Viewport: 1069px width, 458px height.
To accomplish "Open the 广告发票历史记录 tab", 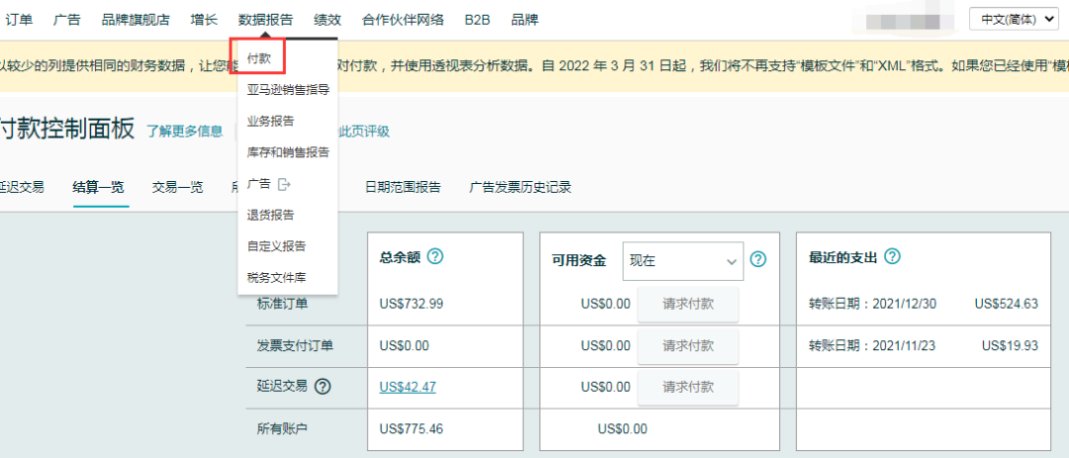I will click(x=520, y=187).
